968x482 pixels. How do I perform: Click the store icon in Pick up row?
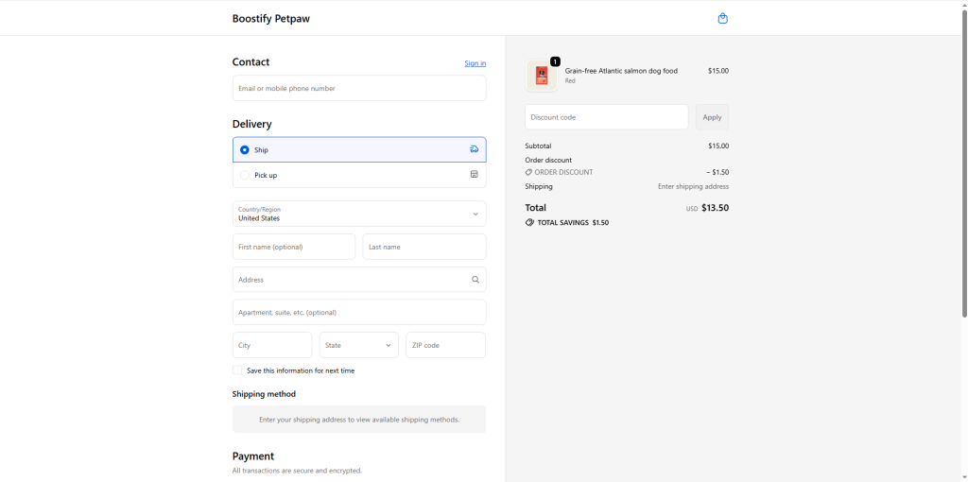475,175
